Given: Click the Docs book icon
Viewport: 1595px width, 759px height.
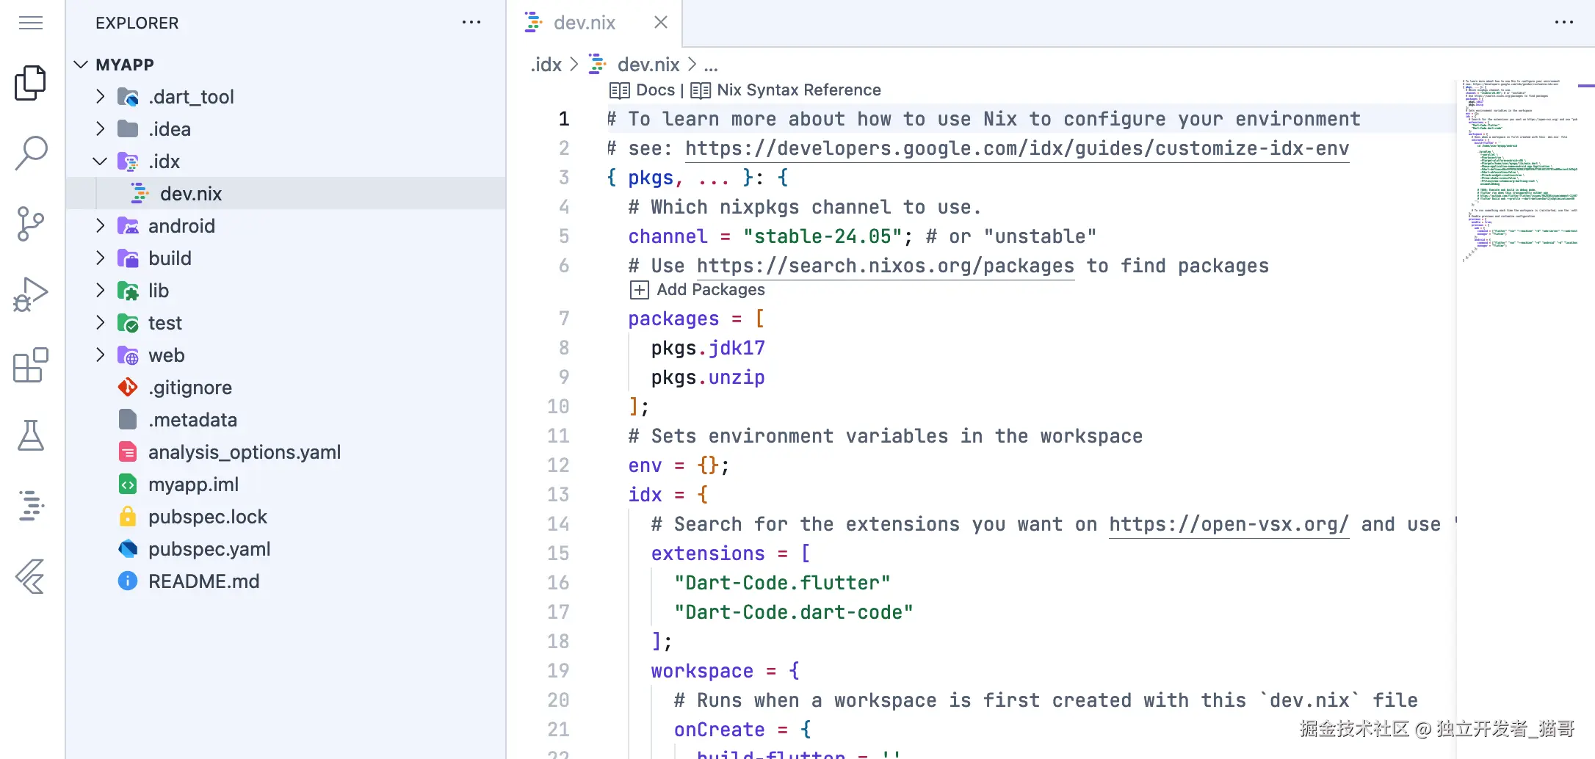Looking at the screenshot, I should click(620, 90).
